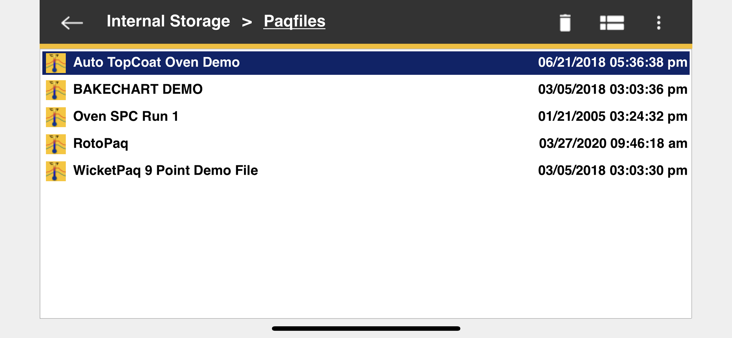732x338 pixels.
Task: Click the Auto TopCoat Oven Demo file icon
Action: [56, 63]
